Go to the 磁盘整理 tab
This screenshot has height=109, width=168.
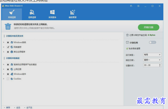coord(73,14)
